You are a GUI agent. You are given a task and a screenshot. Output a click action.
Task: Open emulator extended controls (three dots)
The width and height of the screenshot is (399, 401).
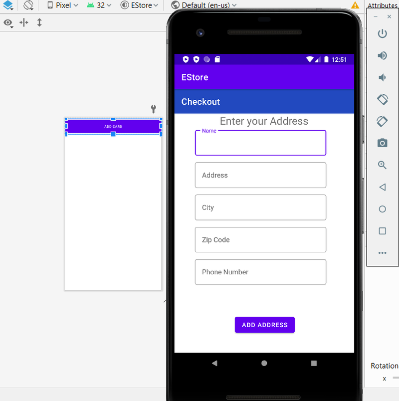(383, 253)
